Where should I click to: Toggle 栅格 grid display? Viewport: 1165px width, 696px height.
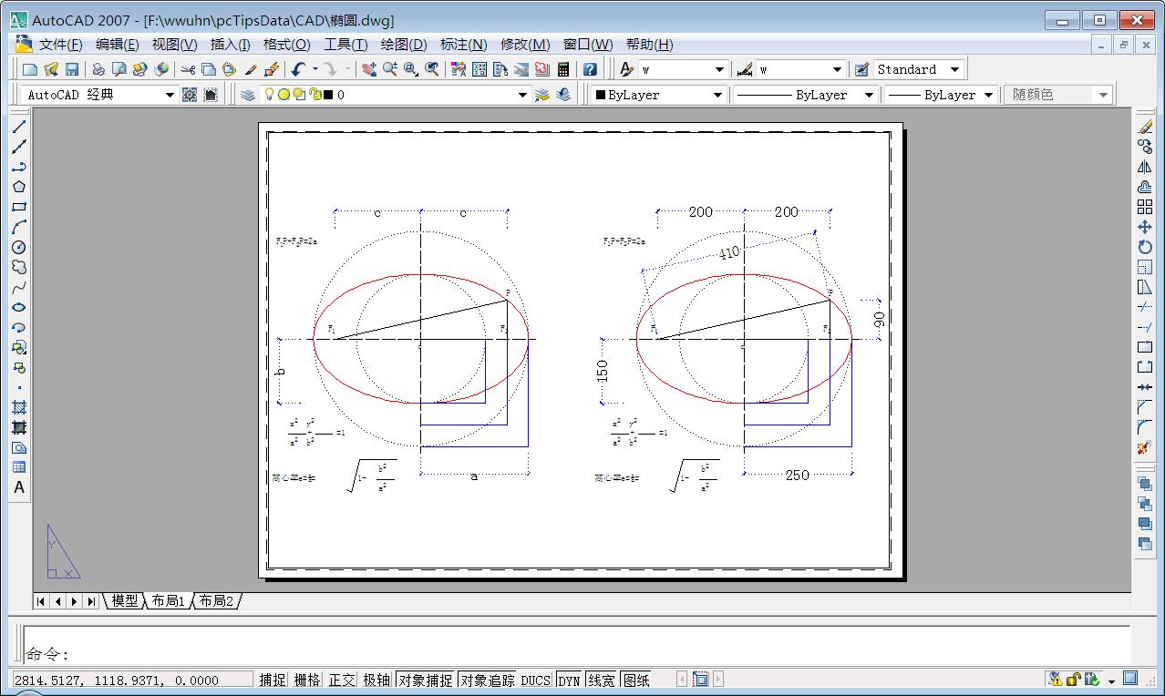(x=307, y=680)
